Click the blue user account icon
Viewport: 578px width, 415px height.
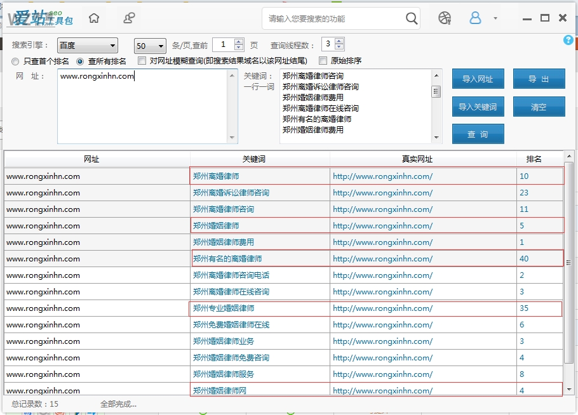(475, 18)
